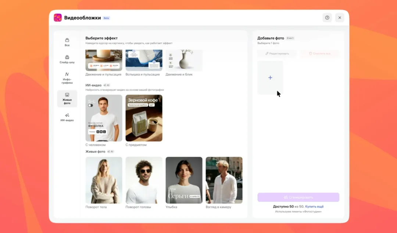Click the help question mark icon

click(327, 18)
